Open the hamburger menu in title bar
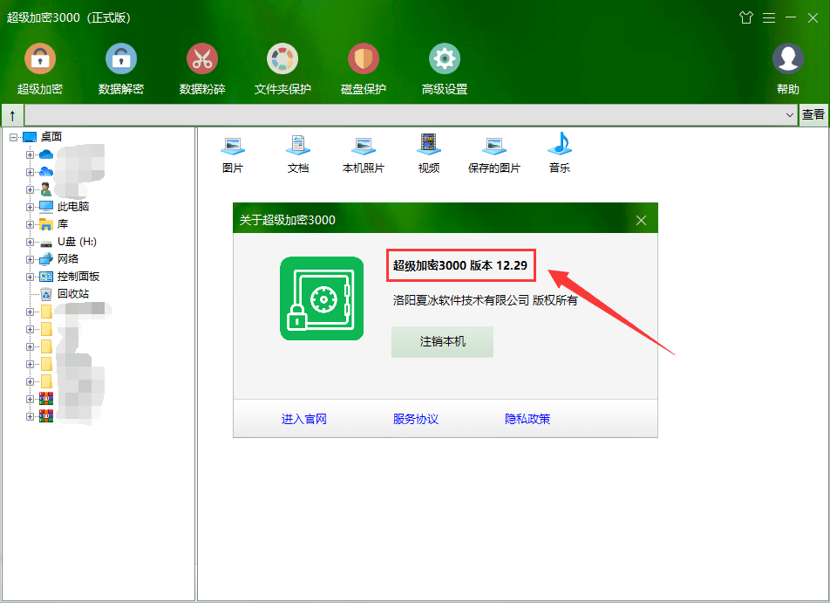This screenshot has width=830, height=603. 769,18
